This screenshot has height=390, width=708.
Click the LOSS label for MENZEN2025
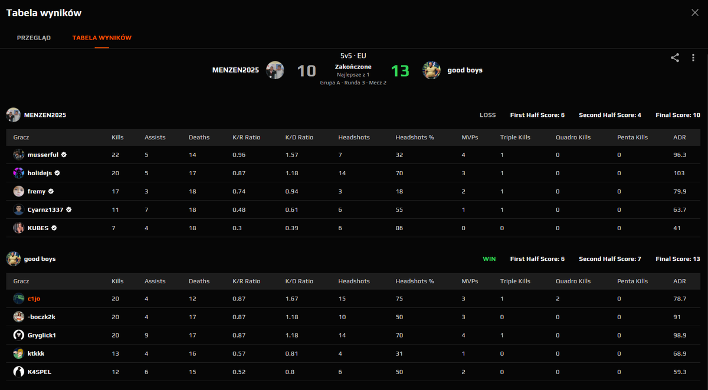click(488, 115)
